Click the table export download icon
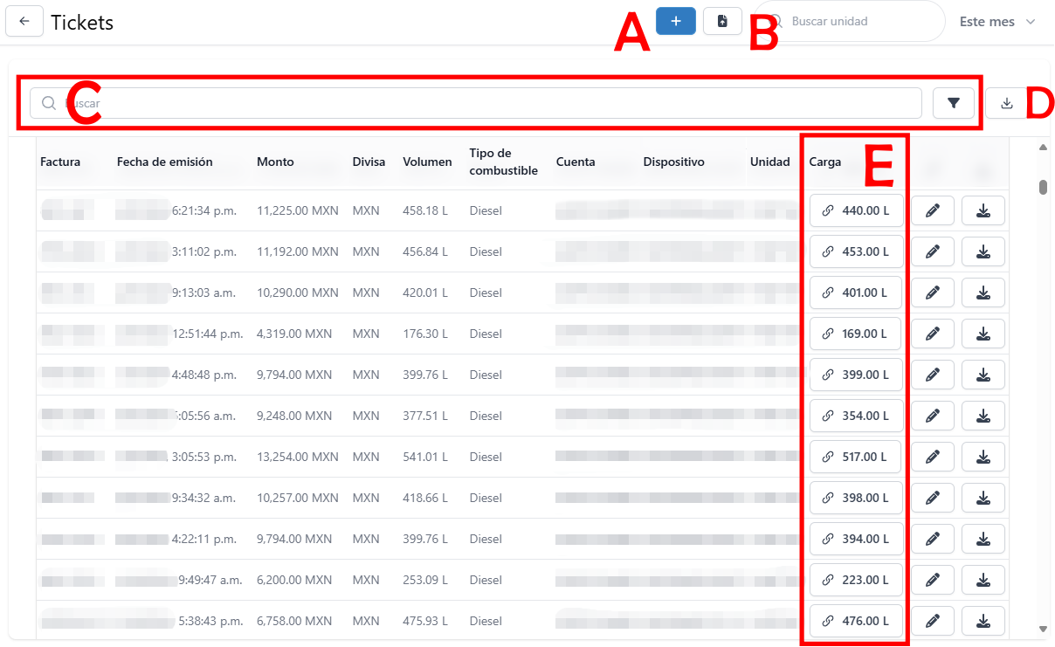The image size is (1055, 647). 1006,103
